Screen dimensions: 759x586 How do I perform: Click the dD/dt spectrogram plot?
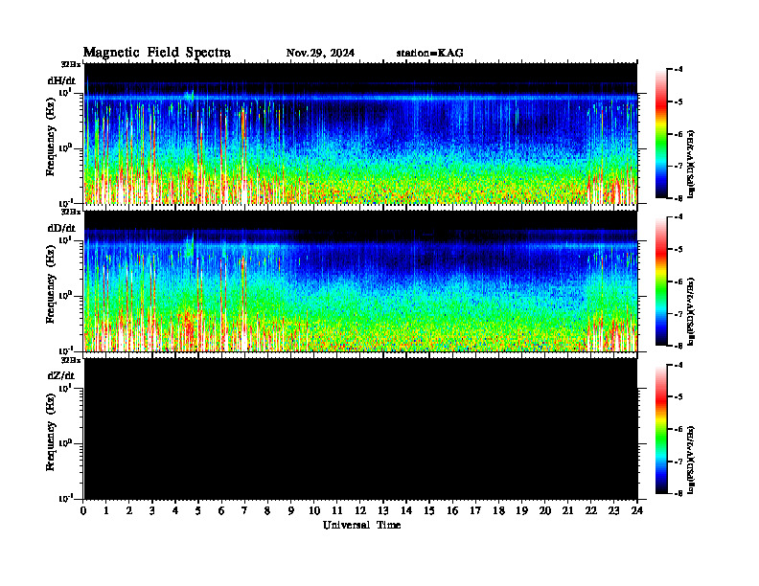(x=360, y=282)
